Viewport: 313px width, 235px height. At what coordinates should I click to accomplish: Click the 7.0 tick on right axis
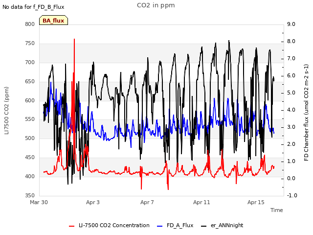tap(291, 59)
